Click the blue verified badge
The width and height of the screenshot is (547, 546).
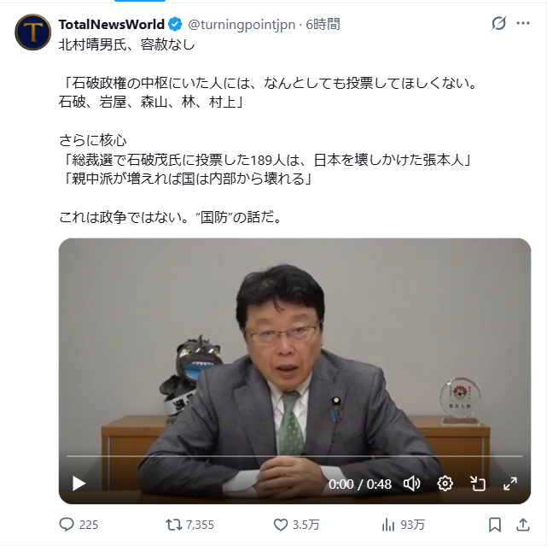tap(175, 25)
